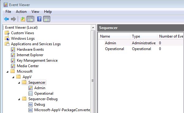
Task: Select the Sequencer tree node
Action: tap(37, 82)
